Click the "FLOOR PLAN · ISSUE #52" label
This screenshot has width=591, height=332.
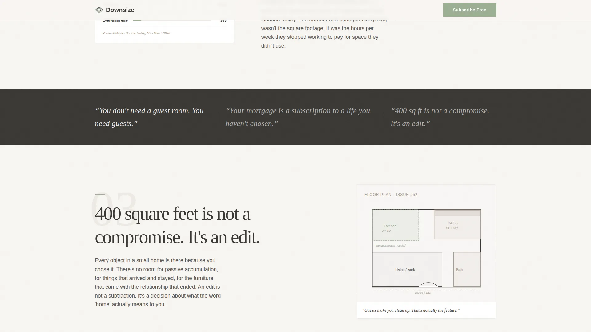391,195
